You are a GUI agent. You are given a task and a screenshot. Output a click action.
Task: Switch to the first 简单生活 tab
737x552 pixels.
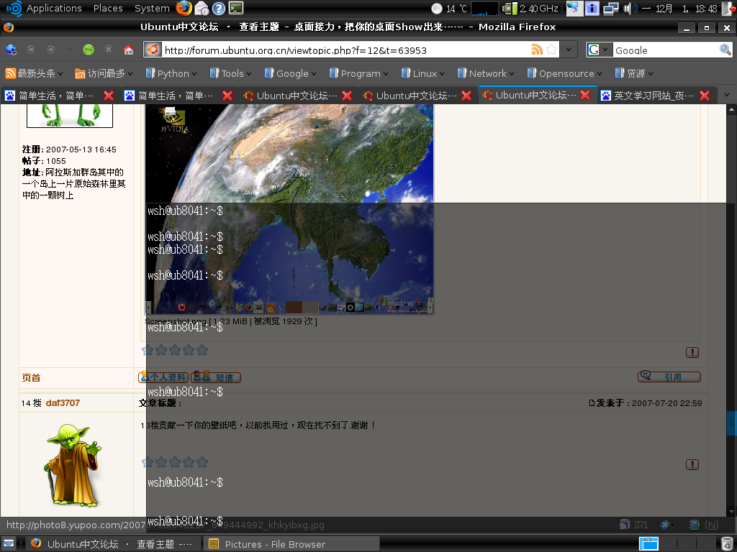56,96
